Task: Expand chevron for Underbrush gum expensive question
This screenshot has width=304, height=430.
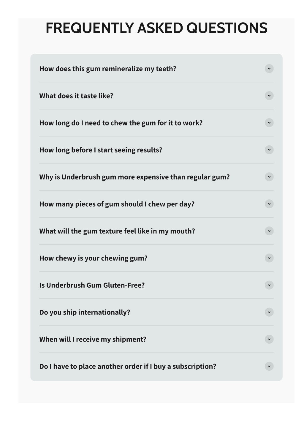Action: pos(269,177)
